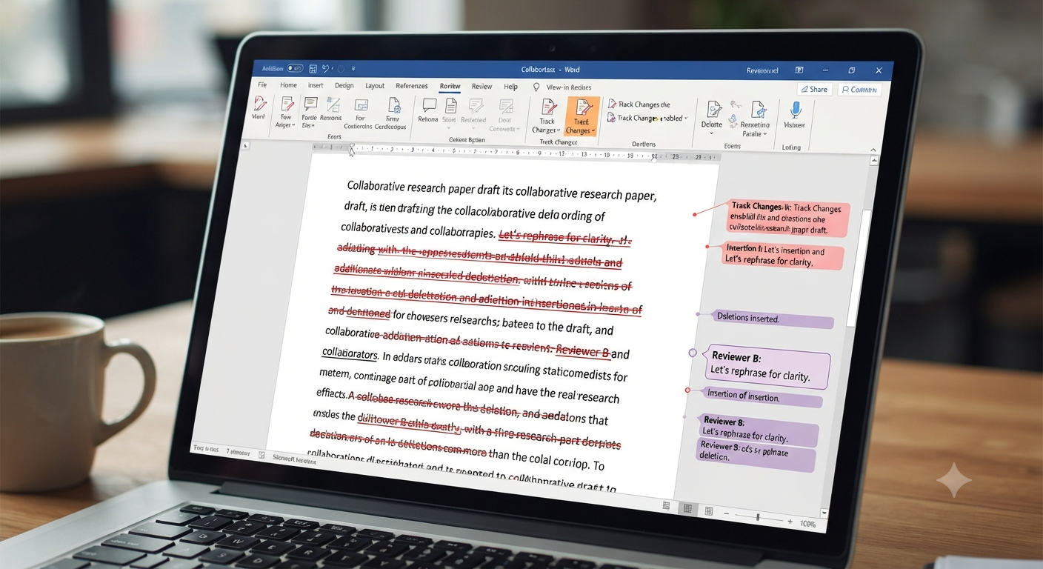Collapse the ribbon with the chevron arrow
This screenshot has height=569, width=1043.
pyautogui.click(x=875, y=150)
